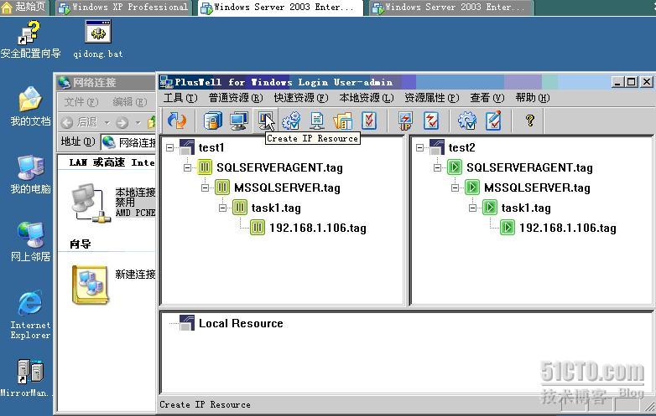This screenshot has width=656, height=416.
Task: Switch to the 起始页 tab
Action: point(23,7)
